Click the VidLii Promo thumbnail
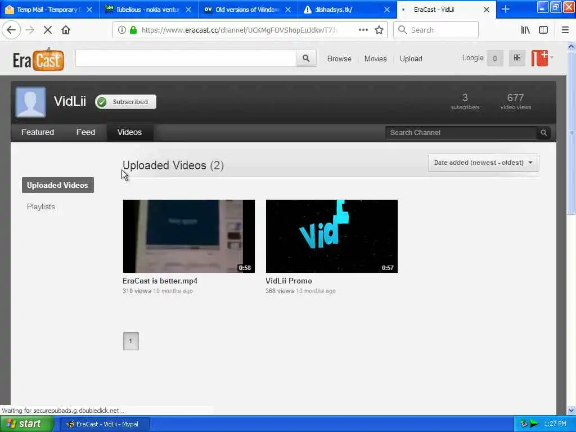576x432 pixels. pyautogui.click(x=332, y=236)
